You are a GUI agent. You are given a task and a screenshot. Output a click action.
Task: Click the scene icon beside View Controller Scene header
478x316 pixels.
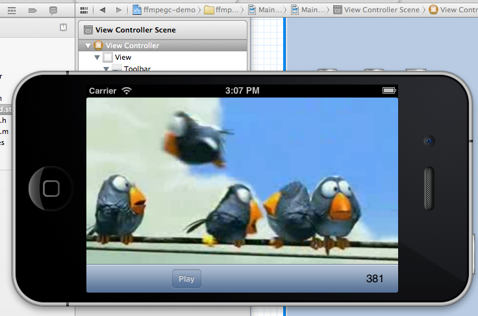tap(88, 30)
